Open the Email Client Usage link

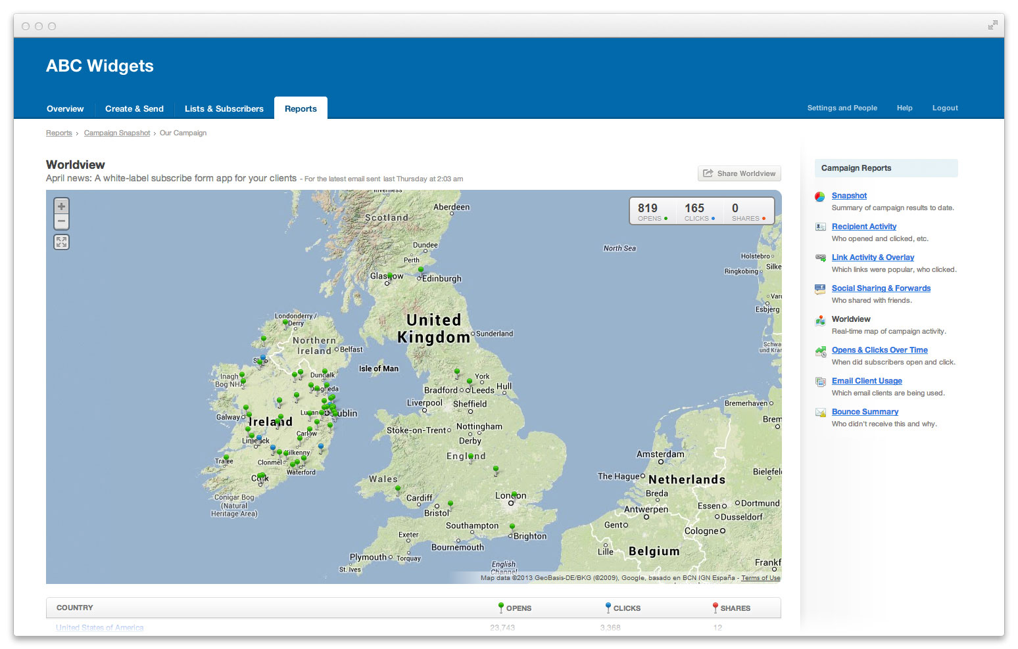pyautogui.click(x=867, y=381)
